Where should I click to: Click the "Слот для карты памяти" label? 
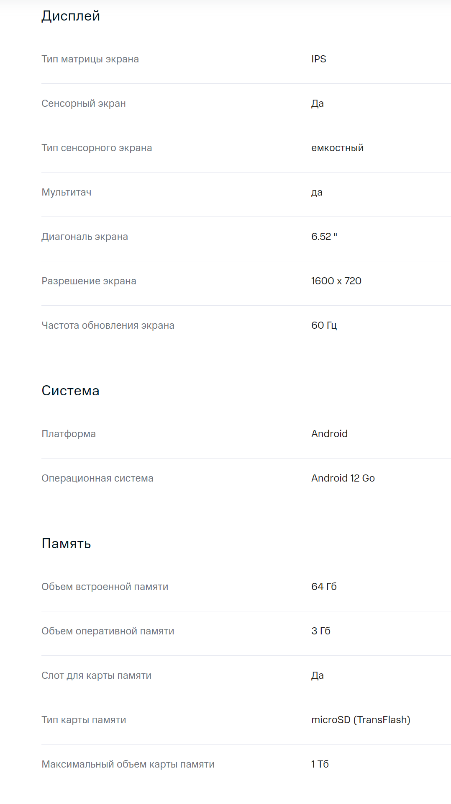(x=97, y=675)
